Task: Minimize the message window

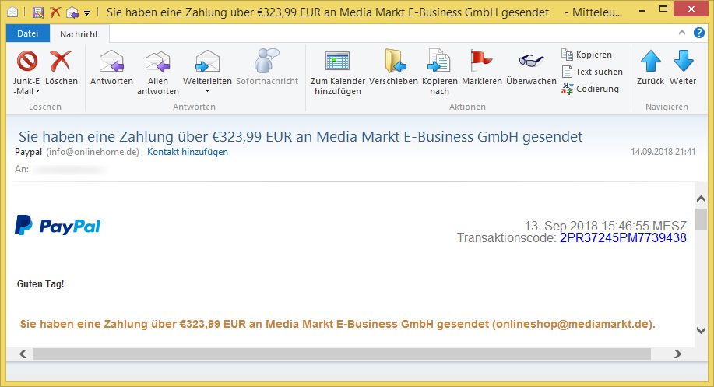Action: [642, 10]
